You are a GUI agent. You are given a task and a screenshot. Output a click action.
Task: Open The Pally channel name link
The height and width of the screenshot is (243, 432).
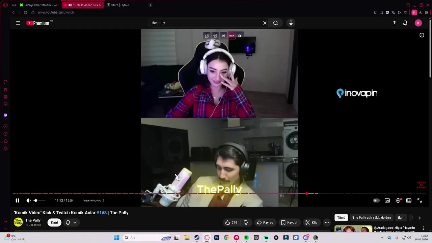coord(33,220)
